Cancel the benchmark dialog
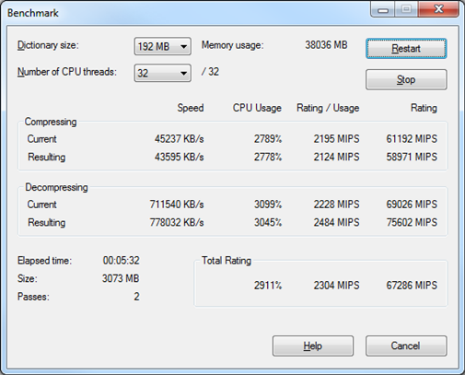This screenshot has width=465, height=375. [x=406, y=346]
